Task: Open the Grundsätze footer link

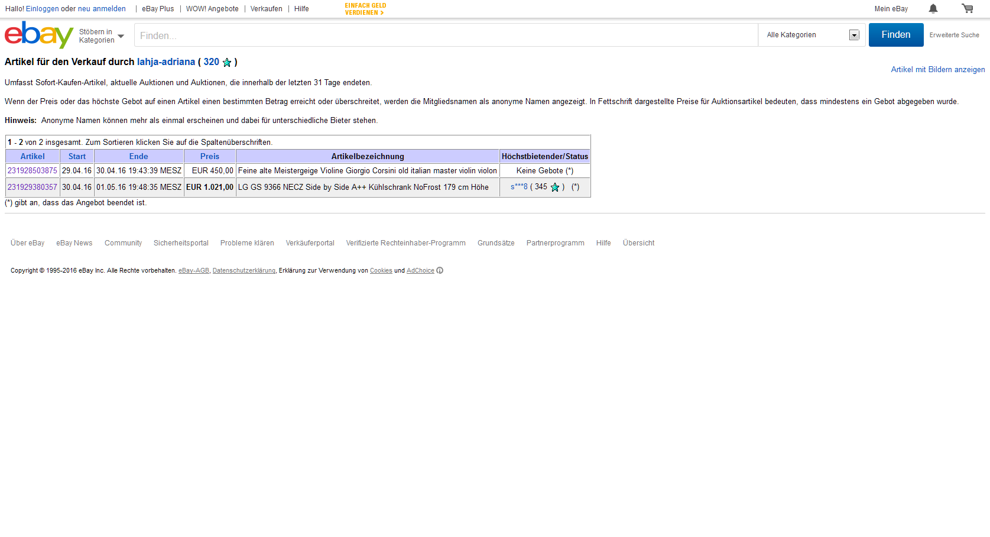Action: coord(496,243)
